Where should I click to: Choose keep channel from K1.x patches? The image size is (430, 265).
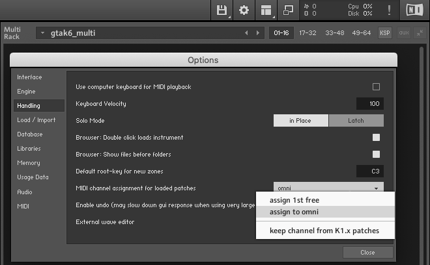(x=324, y=231)
